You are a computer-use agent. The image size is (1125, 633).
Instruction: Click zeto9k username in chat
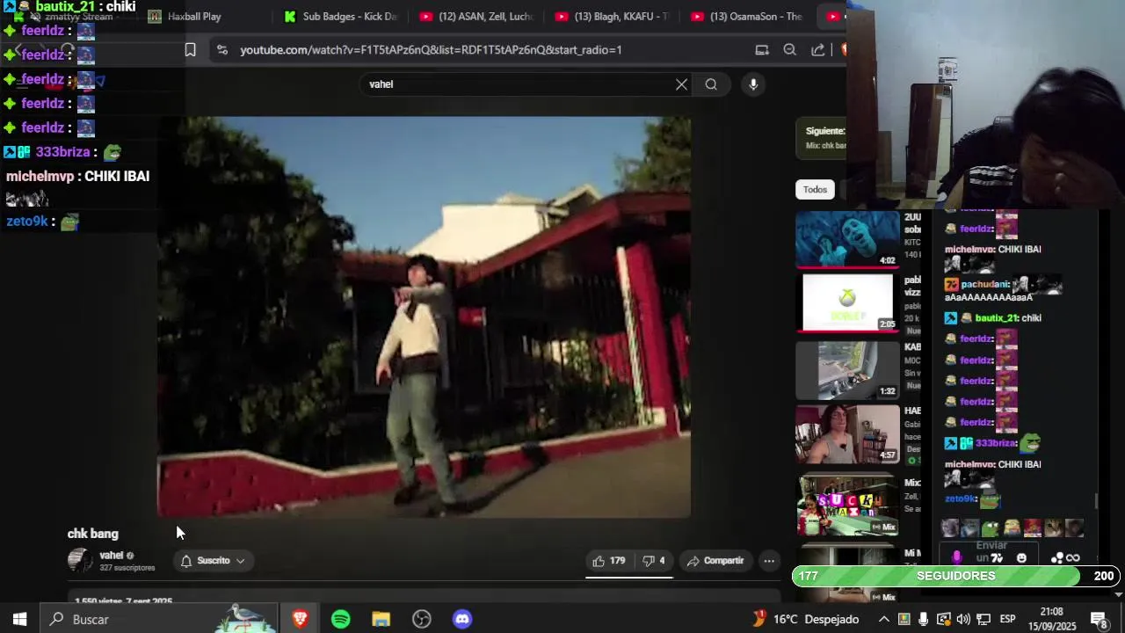(x=960, y=498)
